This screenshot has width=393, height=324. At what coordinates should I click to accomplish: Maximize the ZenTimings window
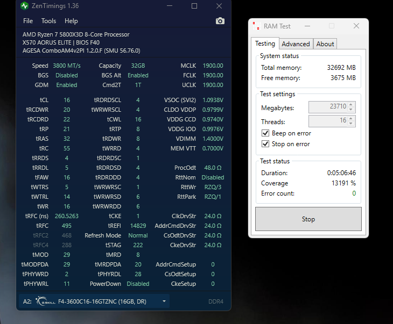click(x=194, y=6)
